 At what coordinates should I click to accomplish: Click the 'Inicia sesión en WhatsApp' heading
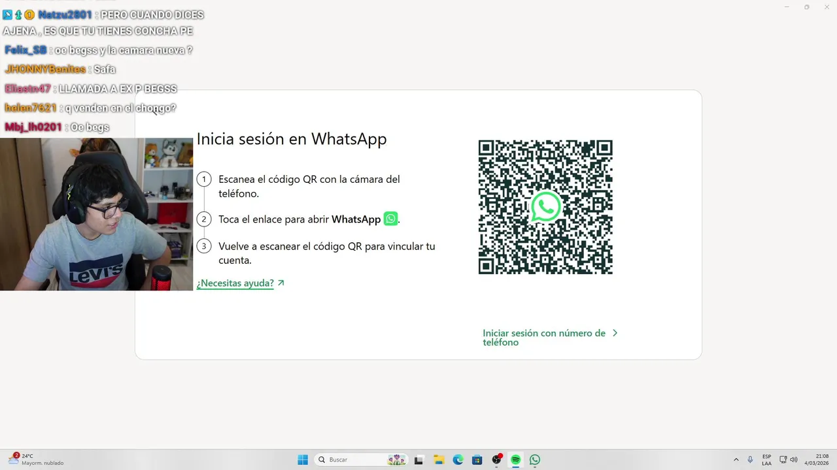click(x=292, y=139)
